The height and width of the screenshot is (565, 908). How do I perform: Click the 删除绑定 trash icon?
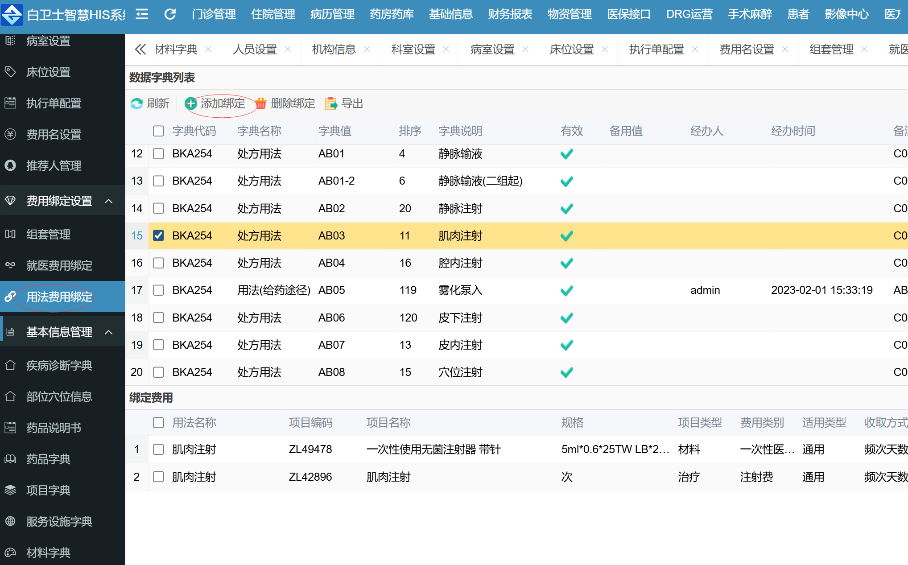[x=261, y=103]
